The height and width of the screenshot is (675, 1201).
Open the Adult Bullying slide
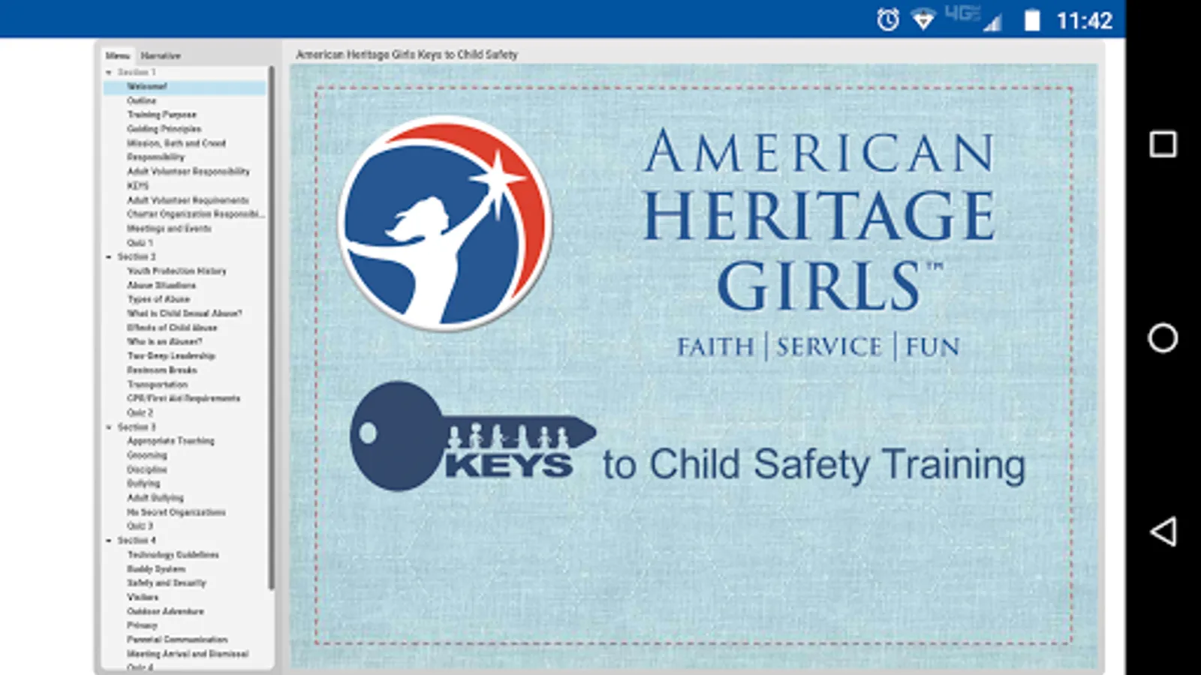(155, 498)
